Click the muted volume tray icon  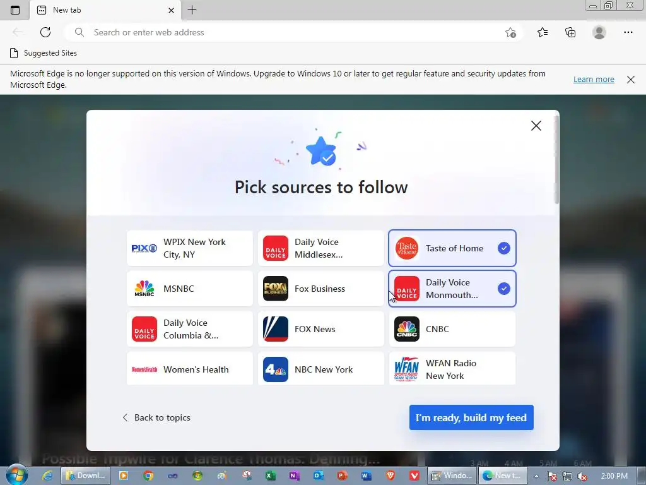(x=582, y=476)
